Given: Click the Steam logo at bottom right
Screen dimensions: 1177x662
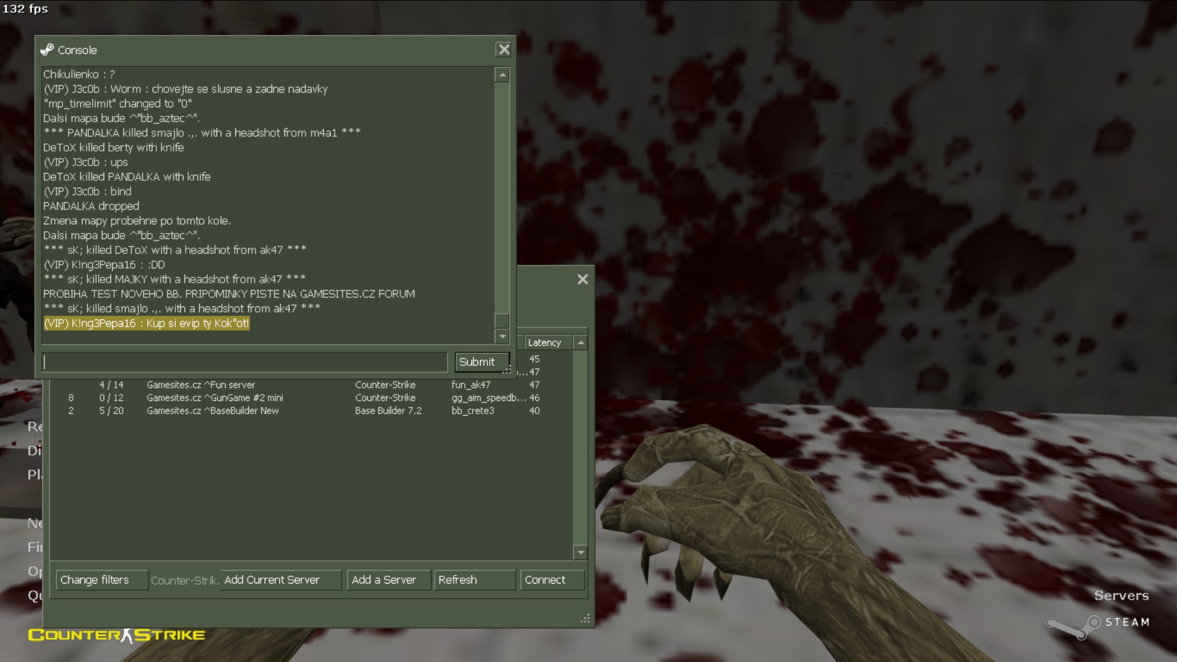Looking at the screenshot, I should coord(1097,623).
